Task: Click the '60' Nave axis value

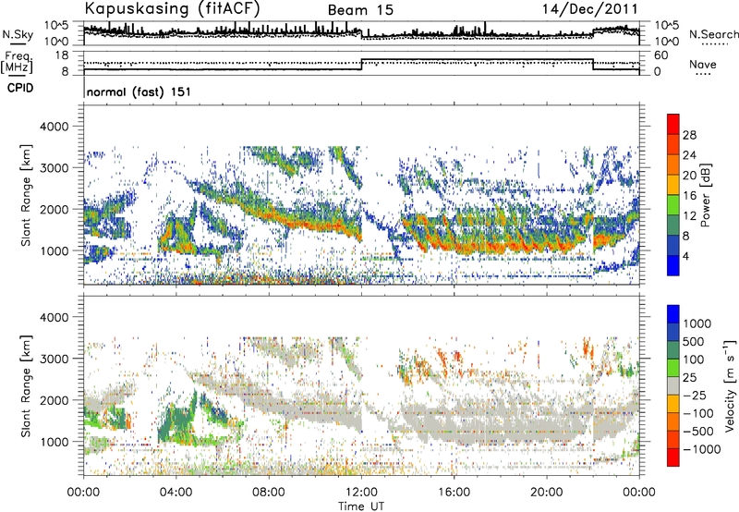Action: [x=661, y=55]
